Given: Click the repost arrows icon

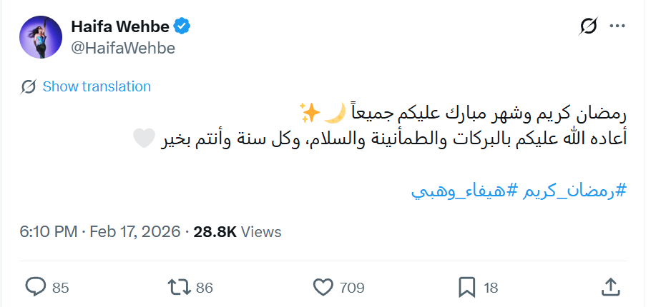Looking at the screenshot, I should 179,287.
